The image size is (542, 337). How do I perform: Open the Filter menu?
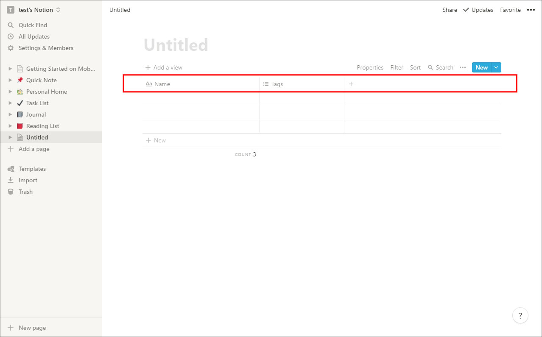click(397, 67)
